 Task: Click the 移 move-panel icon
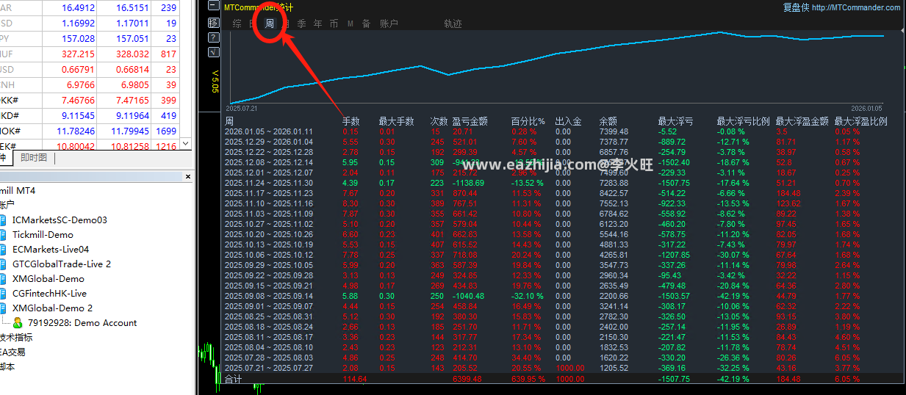(x=213, y=23)
